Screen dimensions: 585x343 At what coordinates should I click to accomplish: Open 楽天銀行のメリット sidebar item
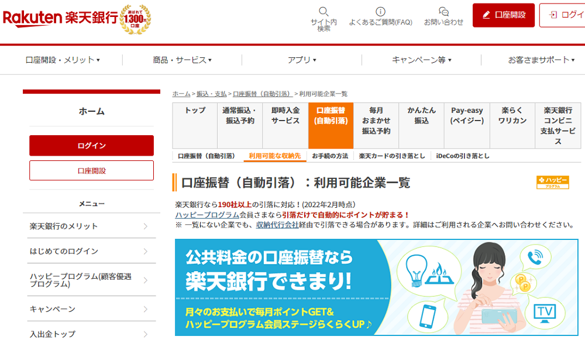(x=91, y=226)
